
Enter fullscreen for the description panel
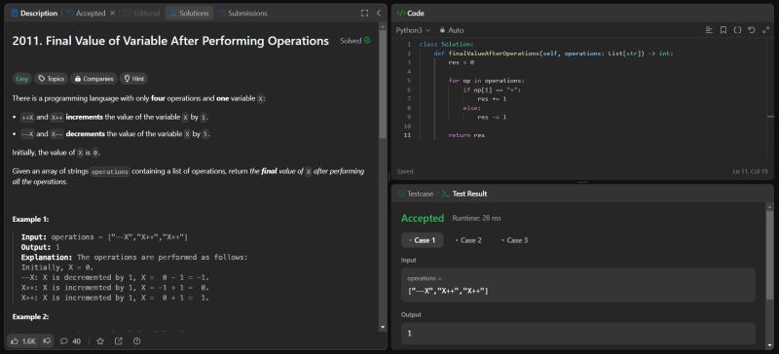click(364, 14)
